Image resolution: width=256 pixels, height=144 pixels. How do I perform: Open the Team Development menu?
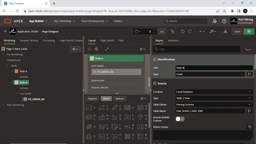(x=94, y=21)
